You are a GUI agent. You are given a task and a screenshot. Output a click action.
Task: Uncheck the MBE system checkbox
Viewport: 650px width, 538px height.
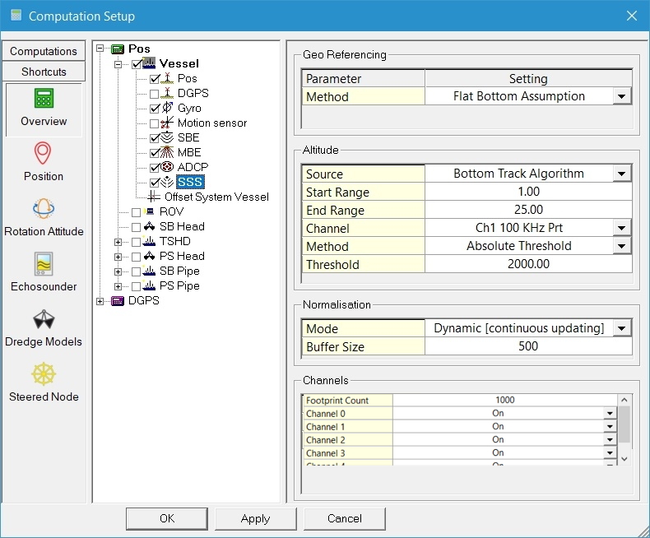click(x=155, y=152)
